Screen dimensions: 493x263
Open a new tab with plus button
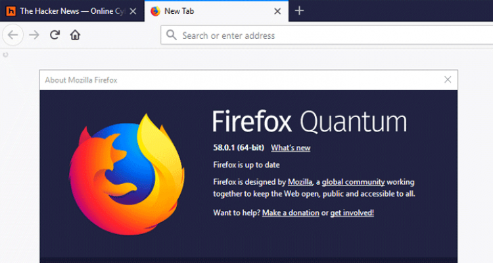pos(299,11)
